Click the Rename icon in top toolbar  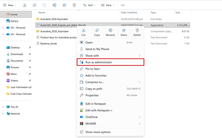54,5
